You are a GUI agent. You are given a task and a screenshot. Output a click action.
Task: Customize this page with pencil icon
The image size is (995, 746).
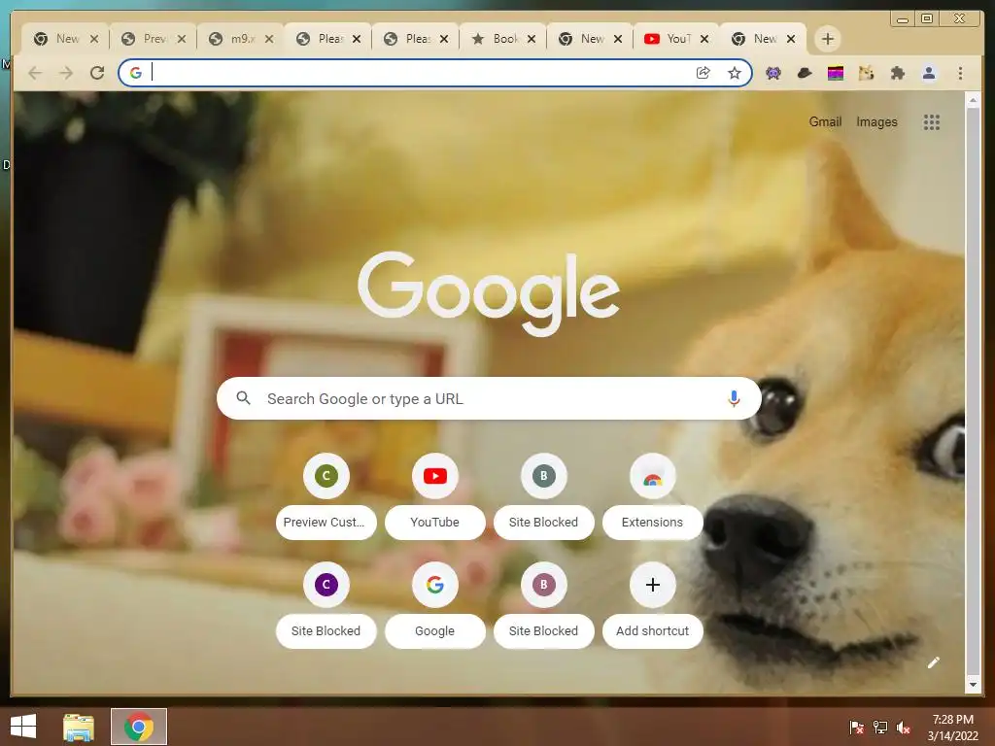click(933, 662)
